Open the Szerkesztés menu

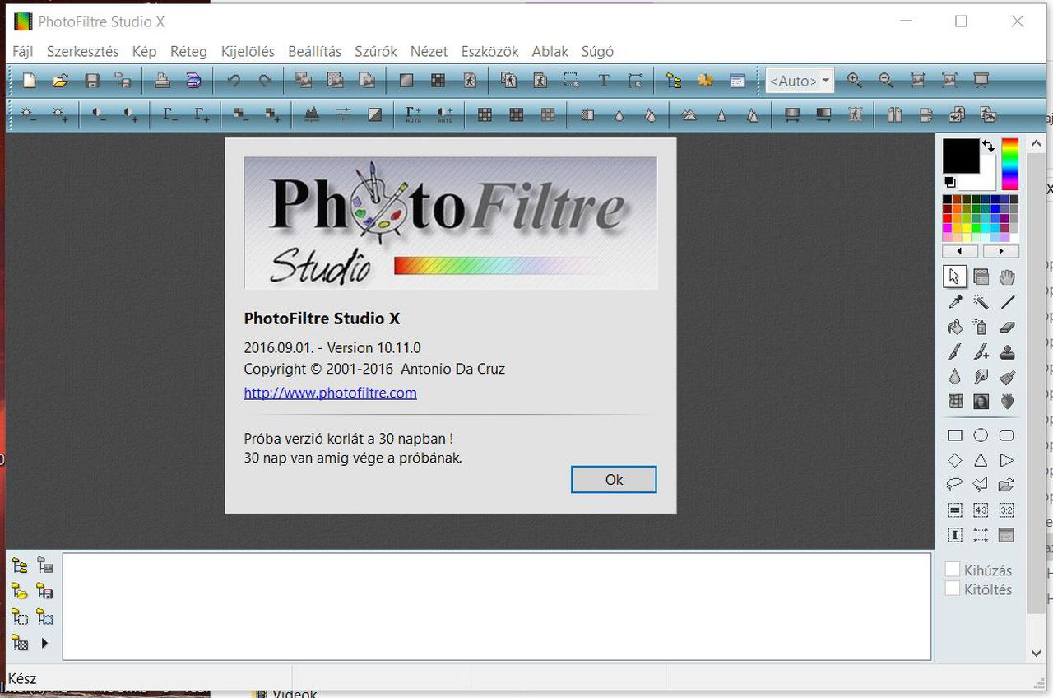point(82,51)
